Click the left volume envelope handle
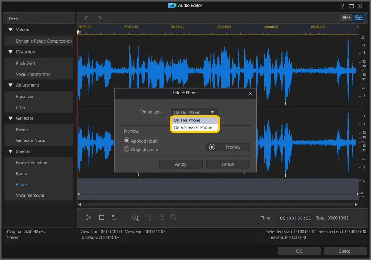The image size is (371, 260). pos(79,194)
